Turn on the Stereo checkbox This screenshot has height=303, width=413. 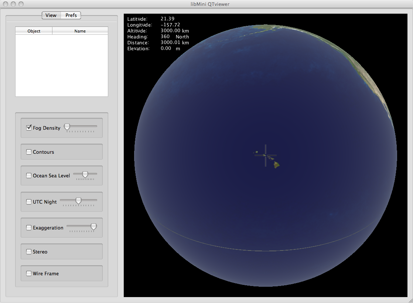[x=29, y=252]
